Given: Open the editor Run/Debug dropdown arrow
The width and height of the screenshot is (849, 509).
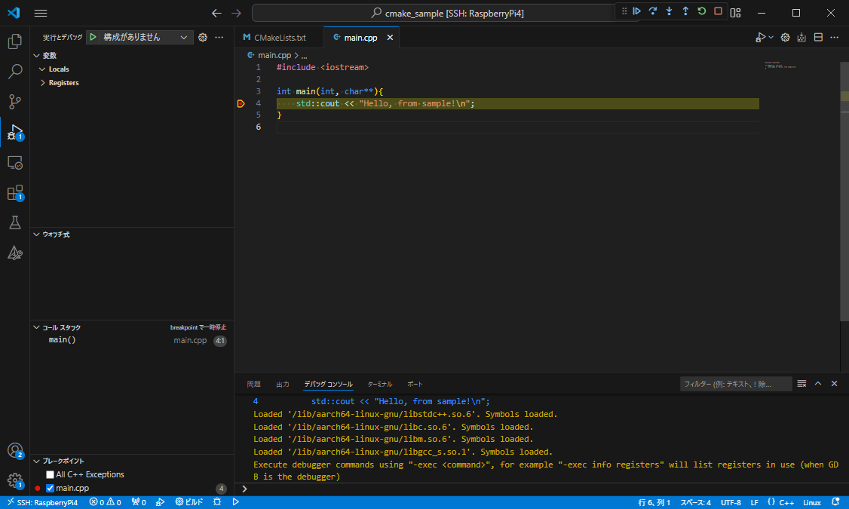Looking at the screenshot, I should (771, 38).
